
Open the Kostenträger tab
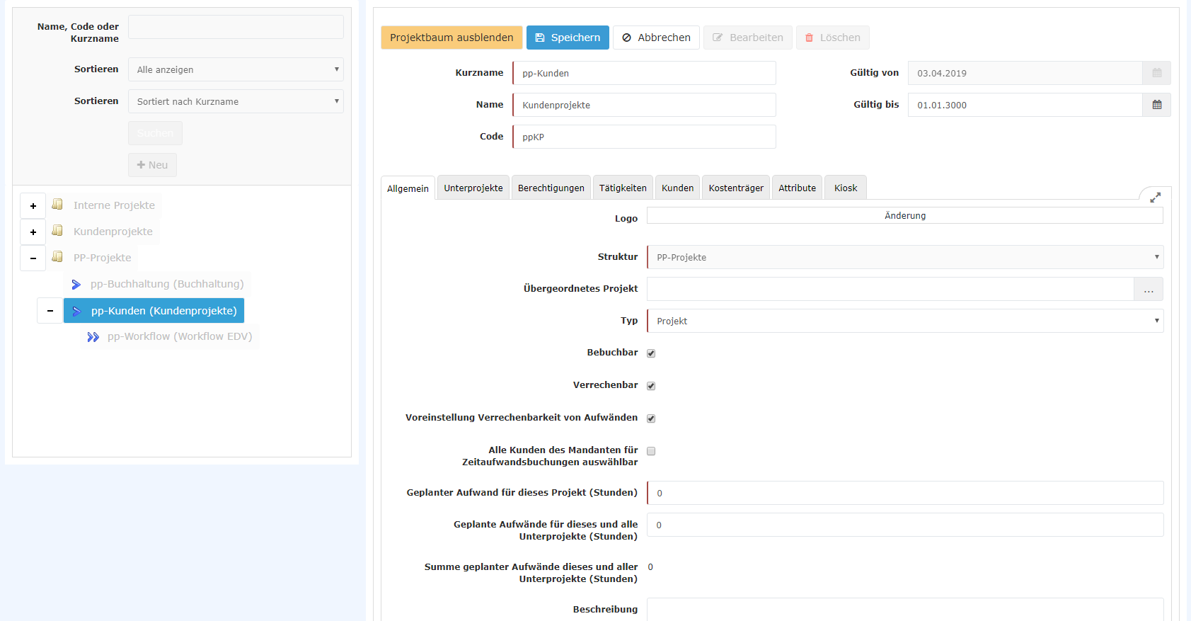[736, 188]
